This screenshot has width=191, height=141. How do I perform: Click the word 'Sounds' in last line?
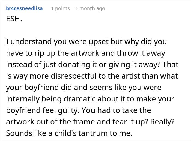[x=19, y=133]
